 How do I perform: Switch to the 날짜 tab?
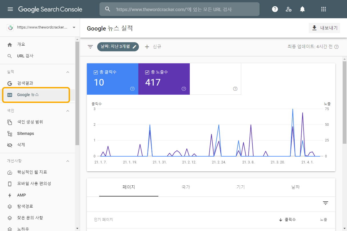click(296, 187)
